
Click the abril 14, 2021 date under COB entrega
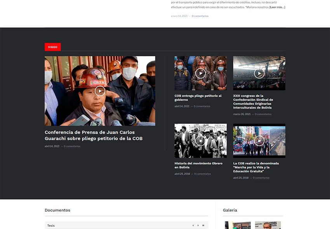coord(182,106)
